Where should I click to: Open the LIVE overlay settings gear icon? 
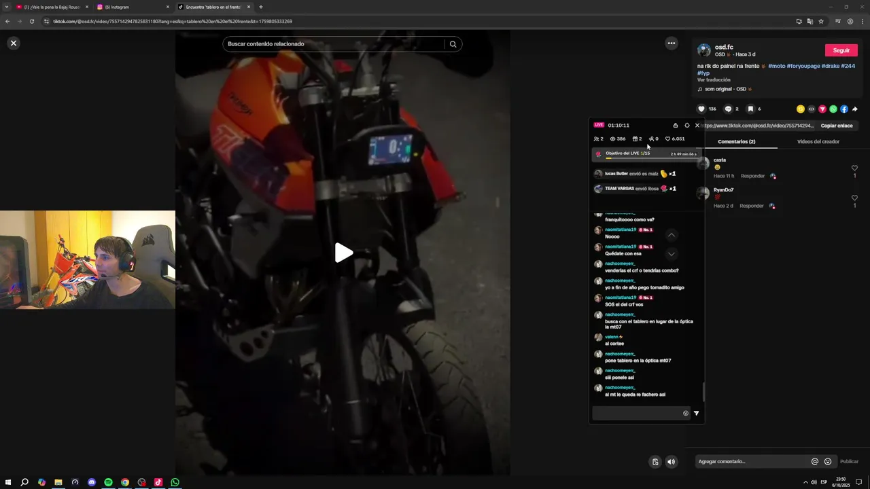pyautogui.click(x=686, y=125)
